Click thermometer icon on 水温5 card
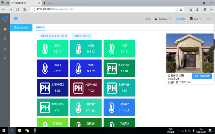 [x=78, y=68]
